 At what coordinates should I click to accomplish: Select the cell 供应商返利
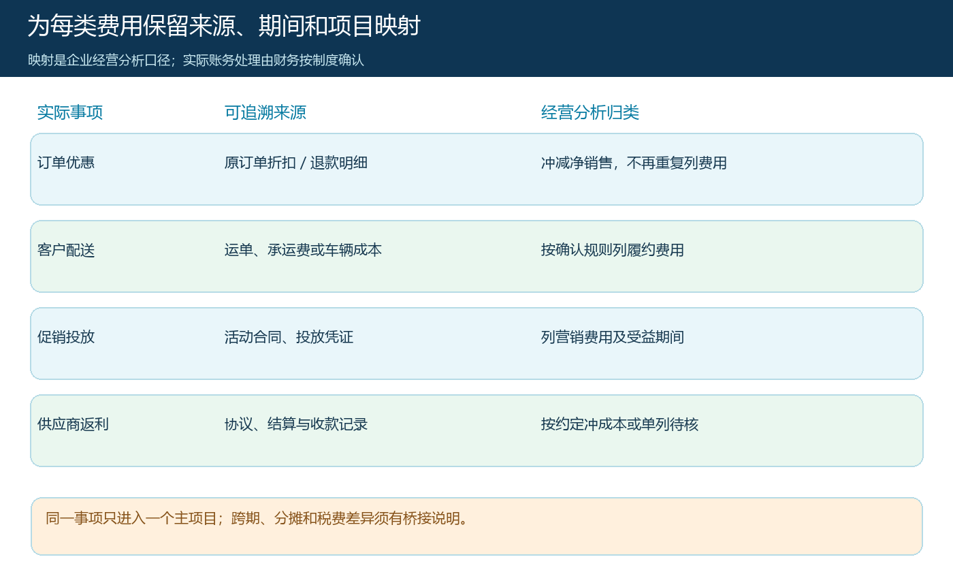coord(73,424)
